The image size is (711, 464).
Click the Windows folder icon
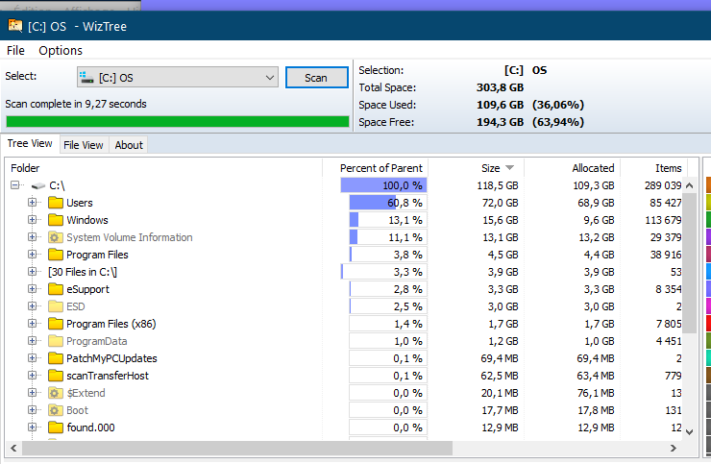pyautogui.click(x=56, y=220)
